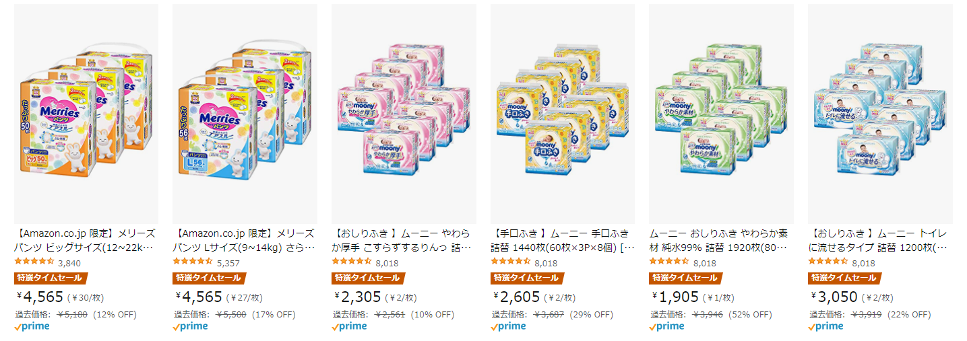This screenshot has height=341, width=967.
Task: Open the pink Moony thick wipes image
Action: click(404, 114)
